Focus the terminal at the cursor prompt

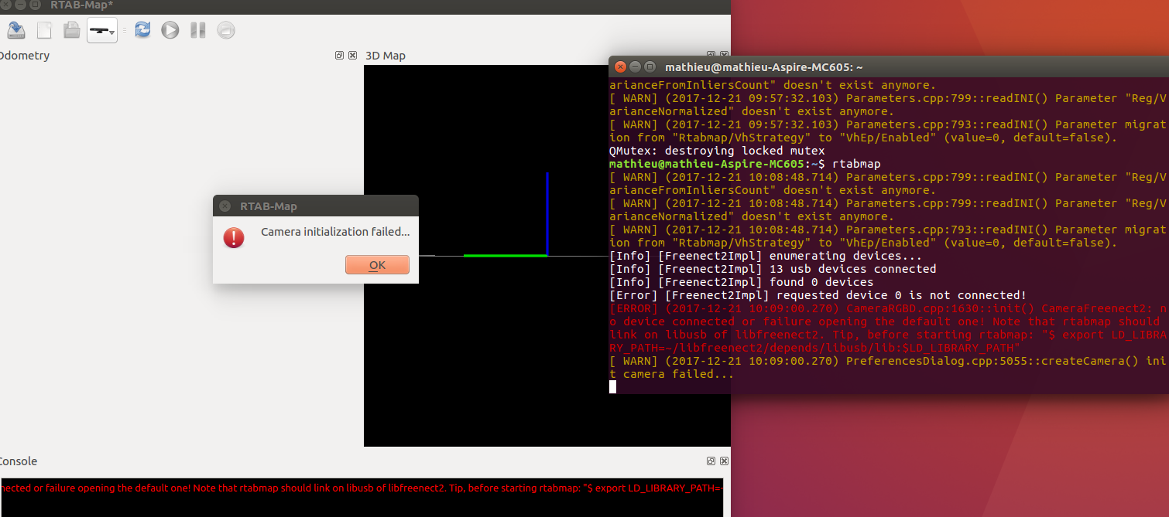coord(613,386)
